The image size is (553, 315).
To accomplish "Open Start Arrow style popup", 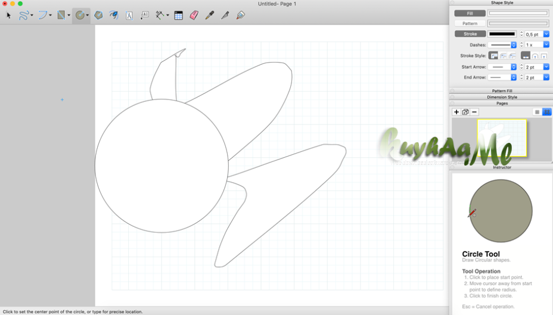I will point(503,67).
